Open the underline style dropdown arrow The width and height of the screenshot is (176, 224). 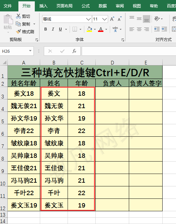click(x=66, y=30)
